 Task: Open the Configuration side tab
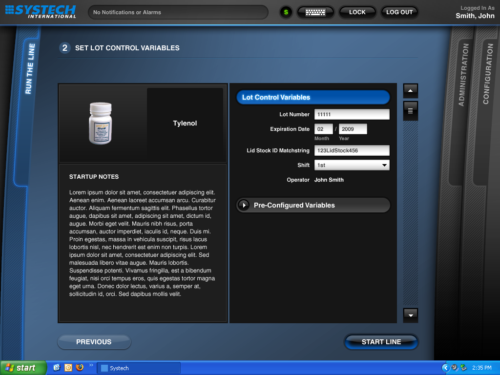pyautogui.click(x=487, y=73)
